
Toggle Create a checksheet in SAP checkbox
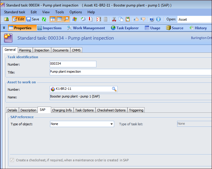point(12,160)
